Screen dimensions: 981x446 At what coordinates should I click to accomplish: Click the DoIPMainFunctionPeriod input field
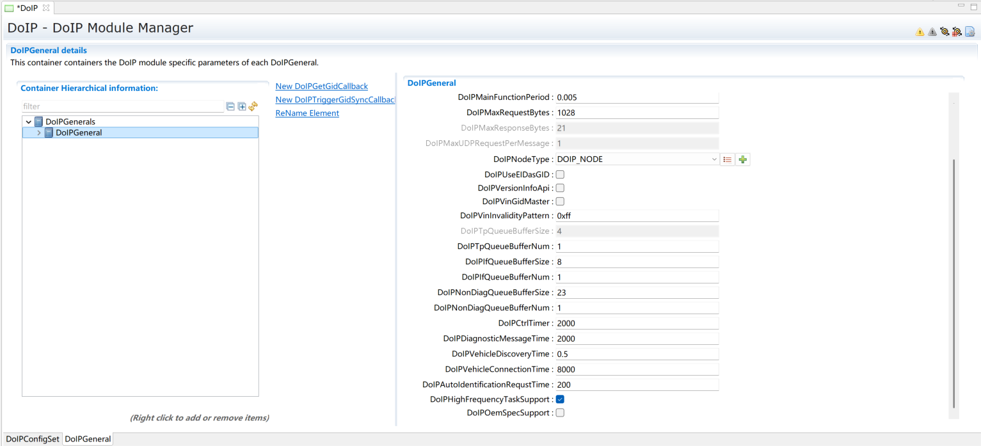coord(637,98)
